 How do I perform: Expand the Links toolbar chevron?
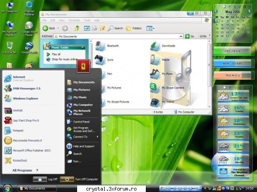(209, 35)
